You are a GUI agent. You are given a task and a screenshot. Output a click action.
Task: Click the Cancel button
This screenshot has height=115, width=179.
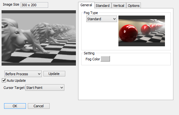click(39, 106)
